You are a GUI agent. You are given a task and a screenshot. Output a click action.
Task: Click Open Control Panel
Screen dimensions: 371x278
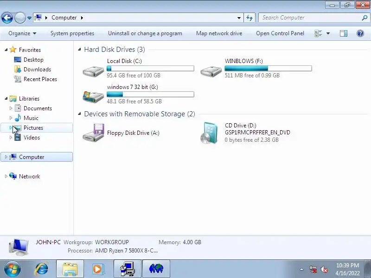click(x=280, y=33)
